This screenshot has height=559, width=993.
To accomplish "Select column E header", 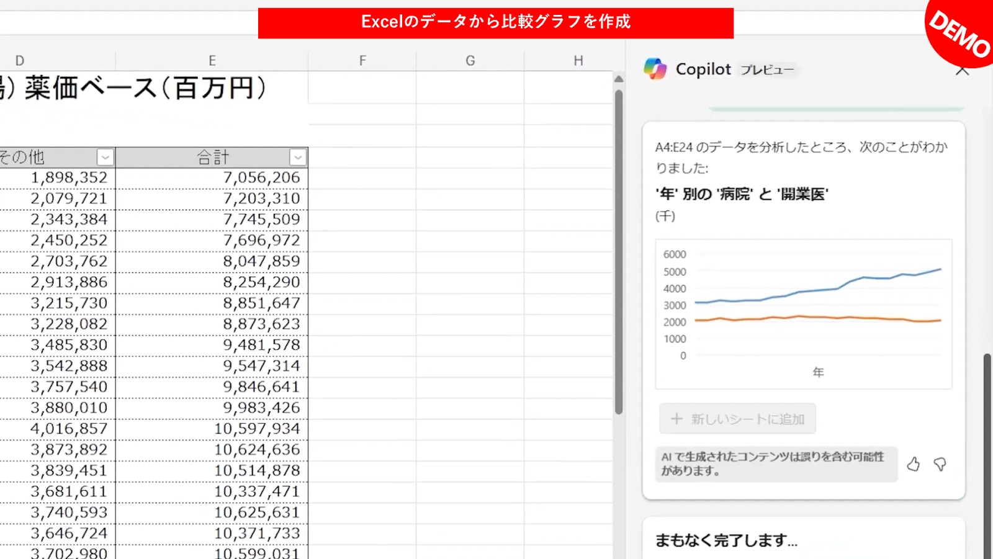I will point(212,61).
